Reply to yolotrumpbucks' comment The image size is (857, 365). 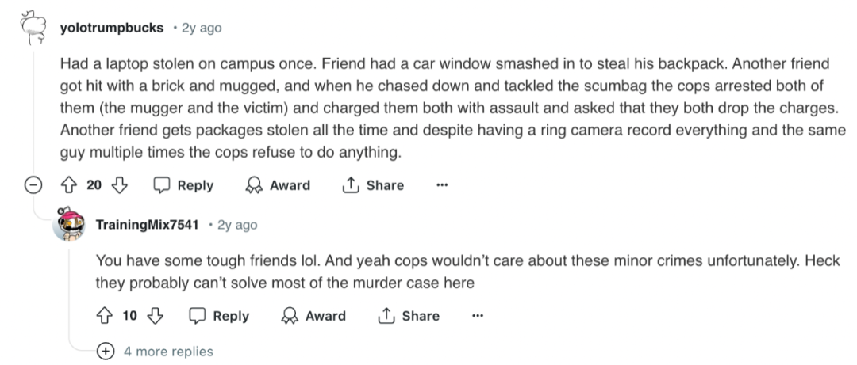[183, 185]
